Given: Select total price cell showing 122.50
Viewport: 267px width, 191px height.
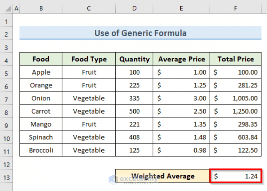Looking at the screenshot, I should (x=236, y=150).
